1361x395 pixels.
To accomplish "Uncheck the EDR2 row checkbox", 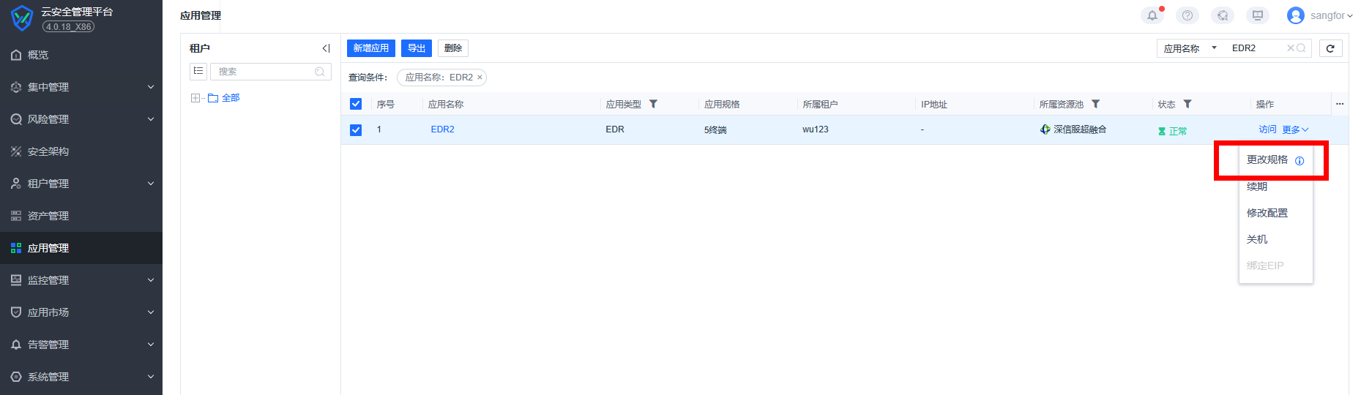I will 356,129.
